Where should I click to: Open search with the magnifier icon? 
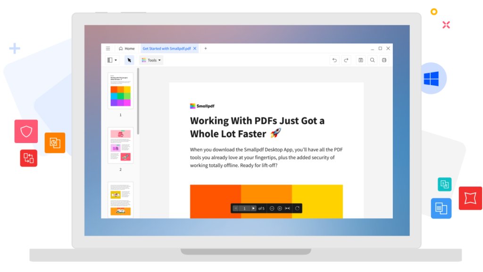pyautogui.click(x=372, y=60)
